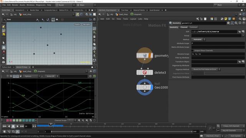
Task: Switch to the Python Shell pane tab
Action: click(x=7, y=67)
